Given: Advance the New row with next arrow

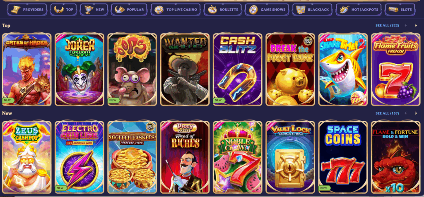Looking at the screenshot, I should tap(416, 113).
